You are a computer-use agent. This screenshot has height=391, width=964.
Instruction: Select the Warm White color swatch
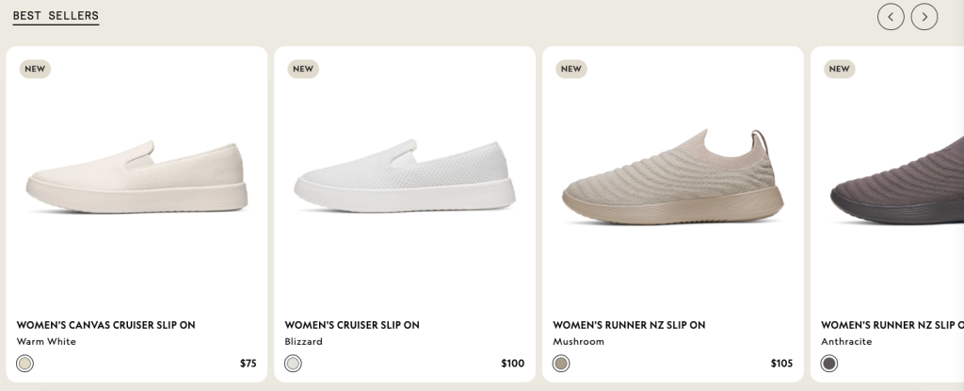point(24,364)
